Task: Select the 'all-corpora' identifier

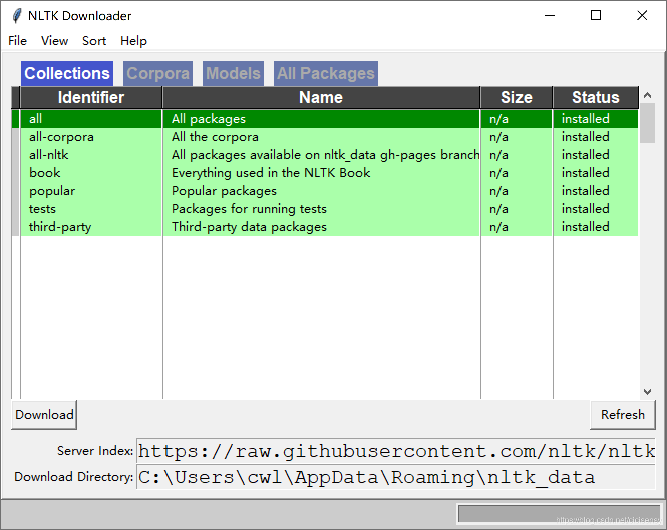Action: [x=62, y=137]
